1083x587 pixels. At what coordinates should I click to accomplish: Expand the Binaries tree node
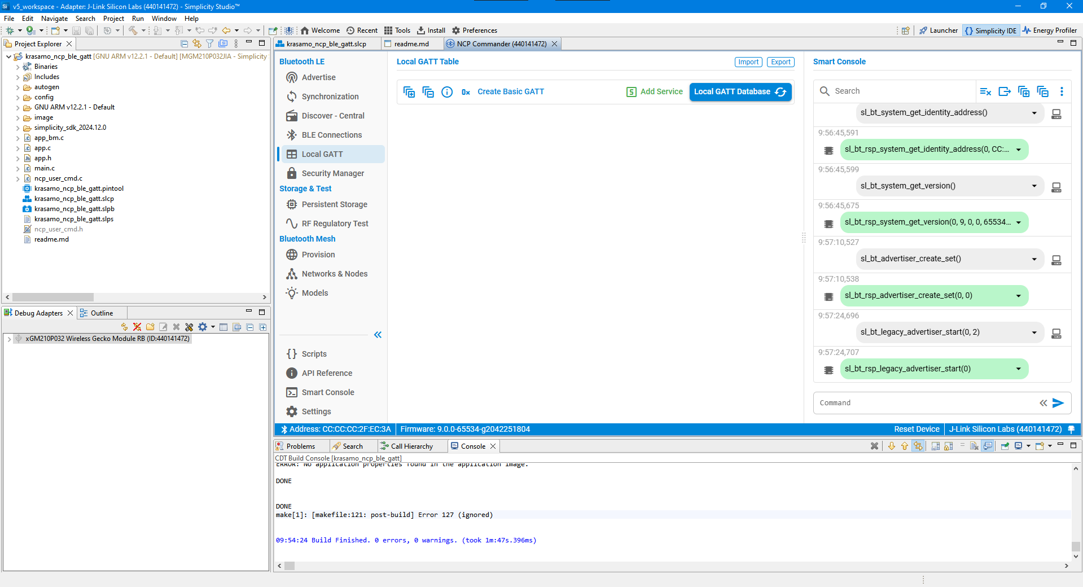[x=17, y=67]
